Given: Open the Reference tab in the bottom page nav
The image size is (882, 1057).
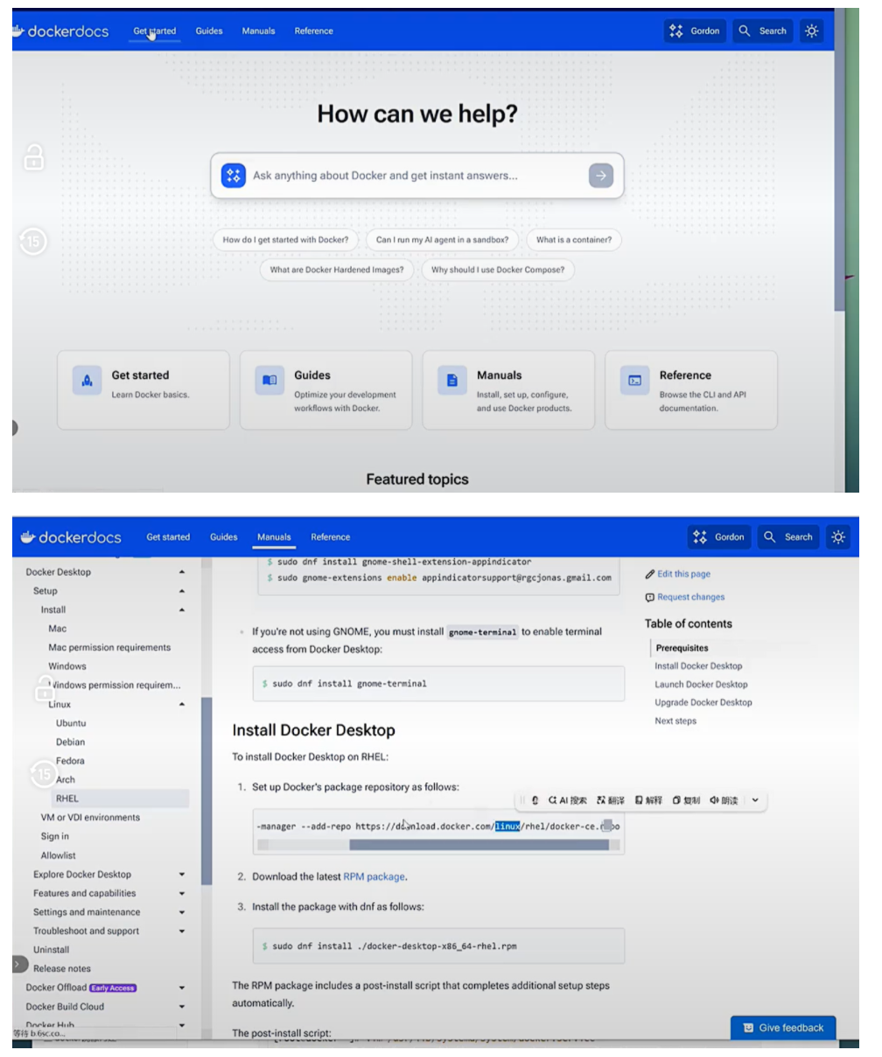Looking at the screenshot, I should click(x=330, y=537).
